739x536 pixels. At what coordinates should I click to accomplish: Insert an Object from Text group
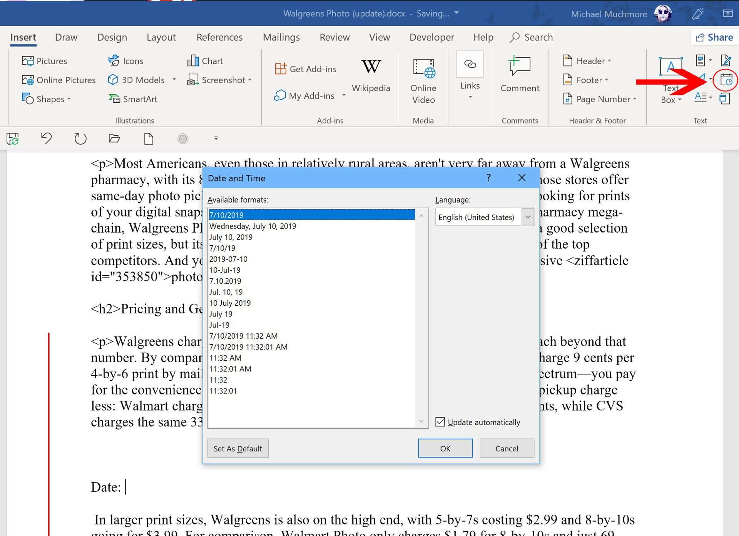pyautogui.click(x=725, y=98)
